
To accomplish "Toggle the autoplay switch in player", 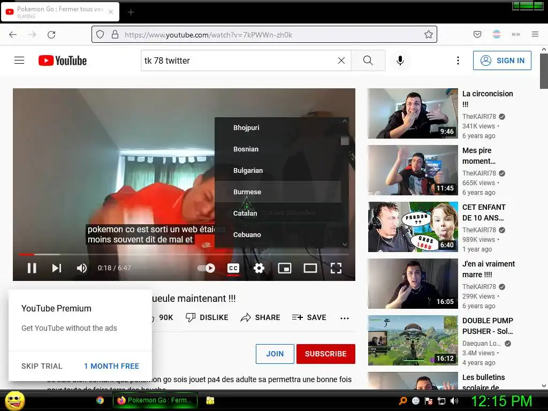I will pos(206,268).
